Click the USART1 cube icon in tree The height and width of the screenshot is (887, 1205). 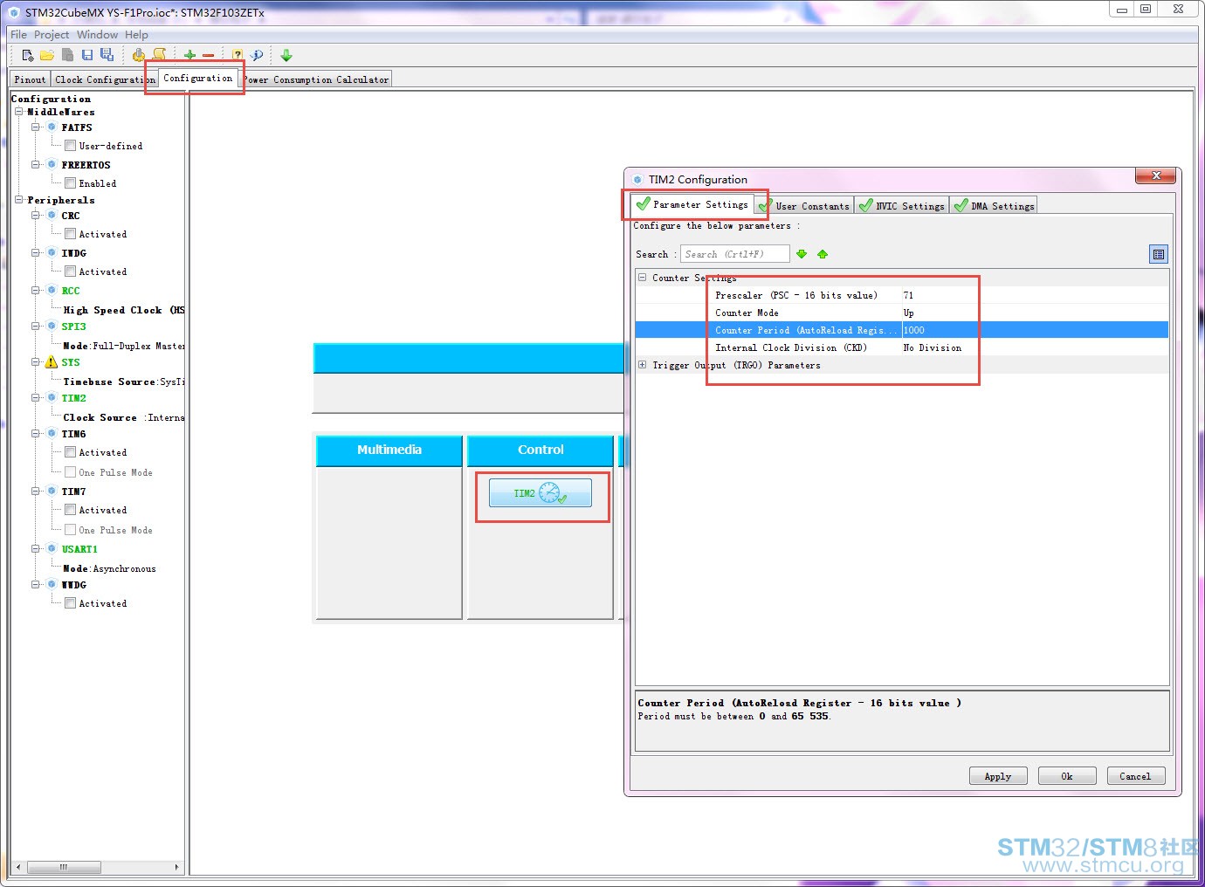[x=52, y=549]
